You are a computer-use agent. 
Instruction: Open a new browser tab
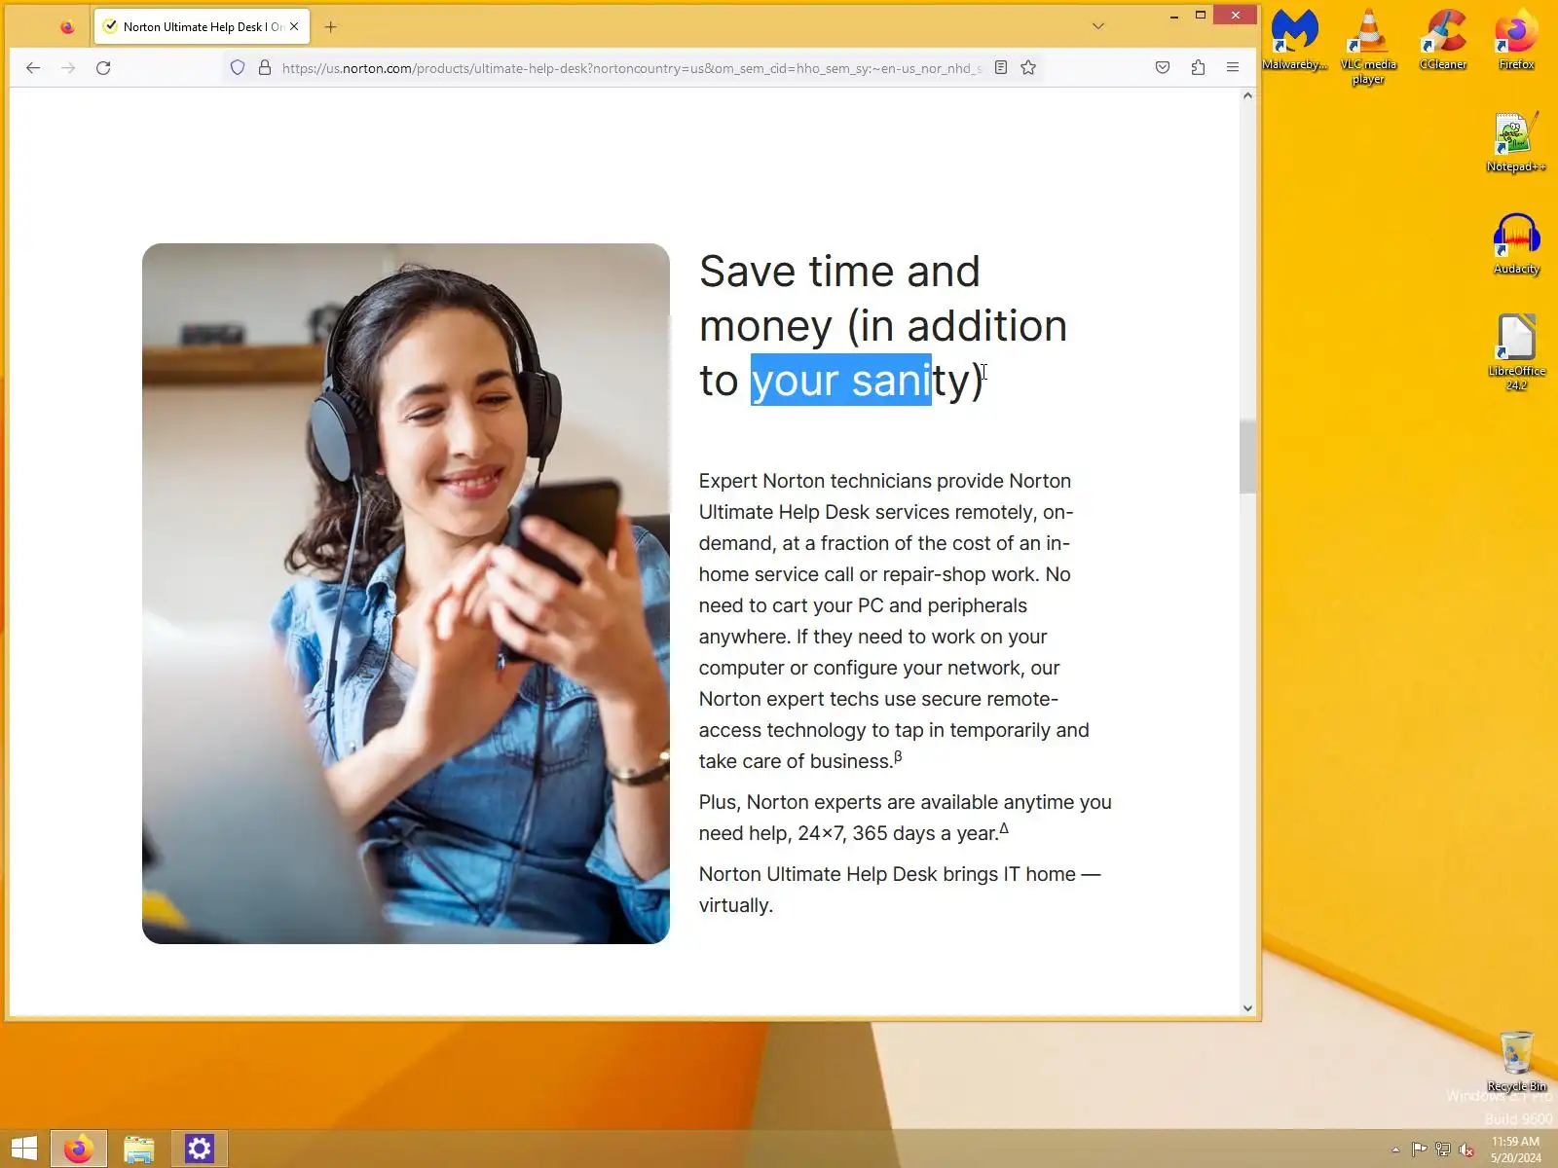[x=331, y=27]
